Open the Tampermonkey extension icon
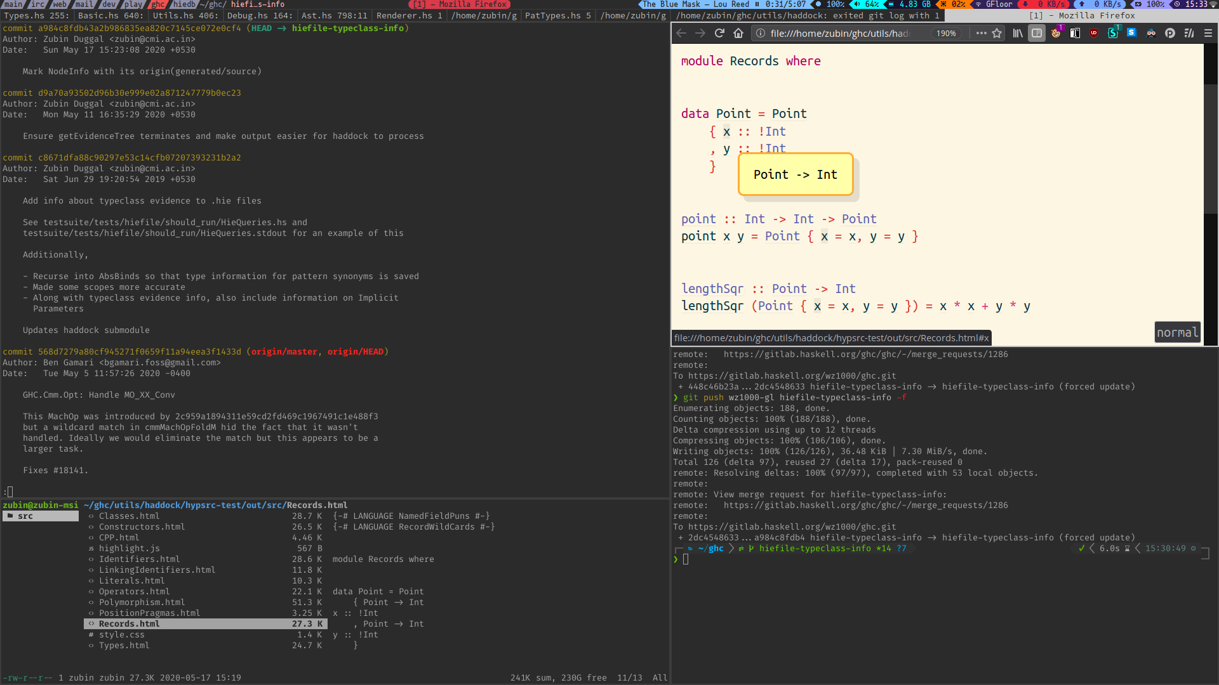This screenshot has width=1219, height=685. (1056, 33)
